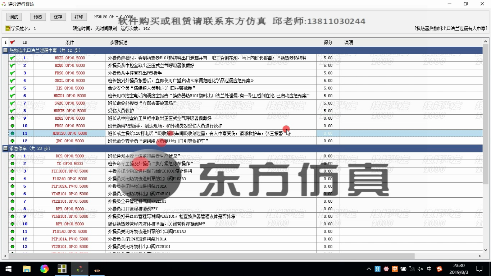Open the colorful browser icon in taskbar
491x276 pixels.
(x=44, y=269)
